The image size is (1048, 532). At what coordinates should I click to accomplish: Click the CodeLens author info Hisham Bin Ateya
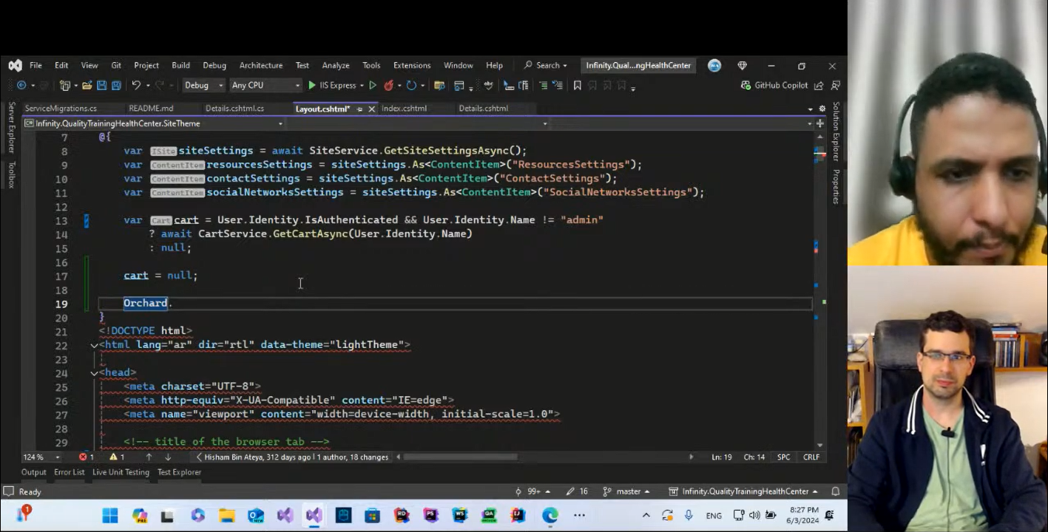click(293, 457)
